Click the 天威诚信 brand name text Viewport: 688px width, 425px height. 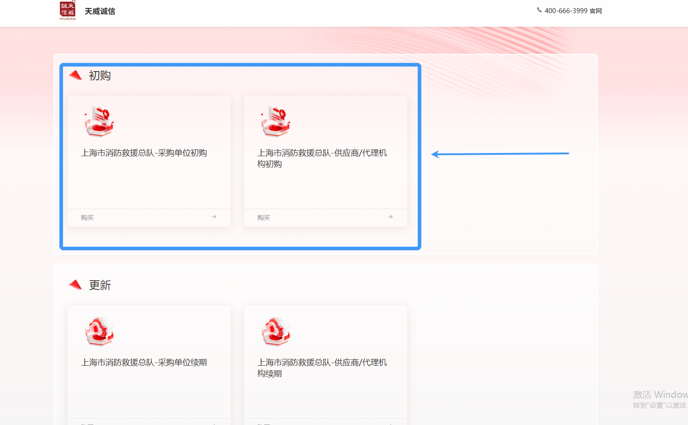click(x=100, y=11)
